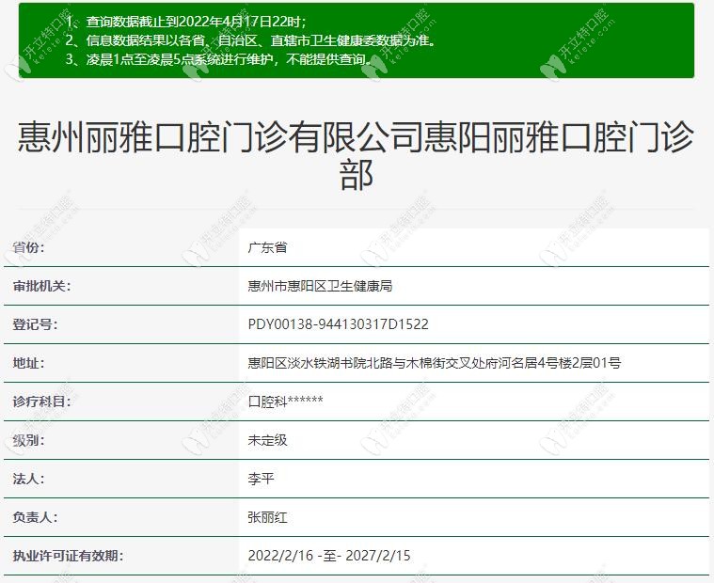Click the 审批机关 label
Image resolution: width=714 pixels, height=583 pixels.
42,286
